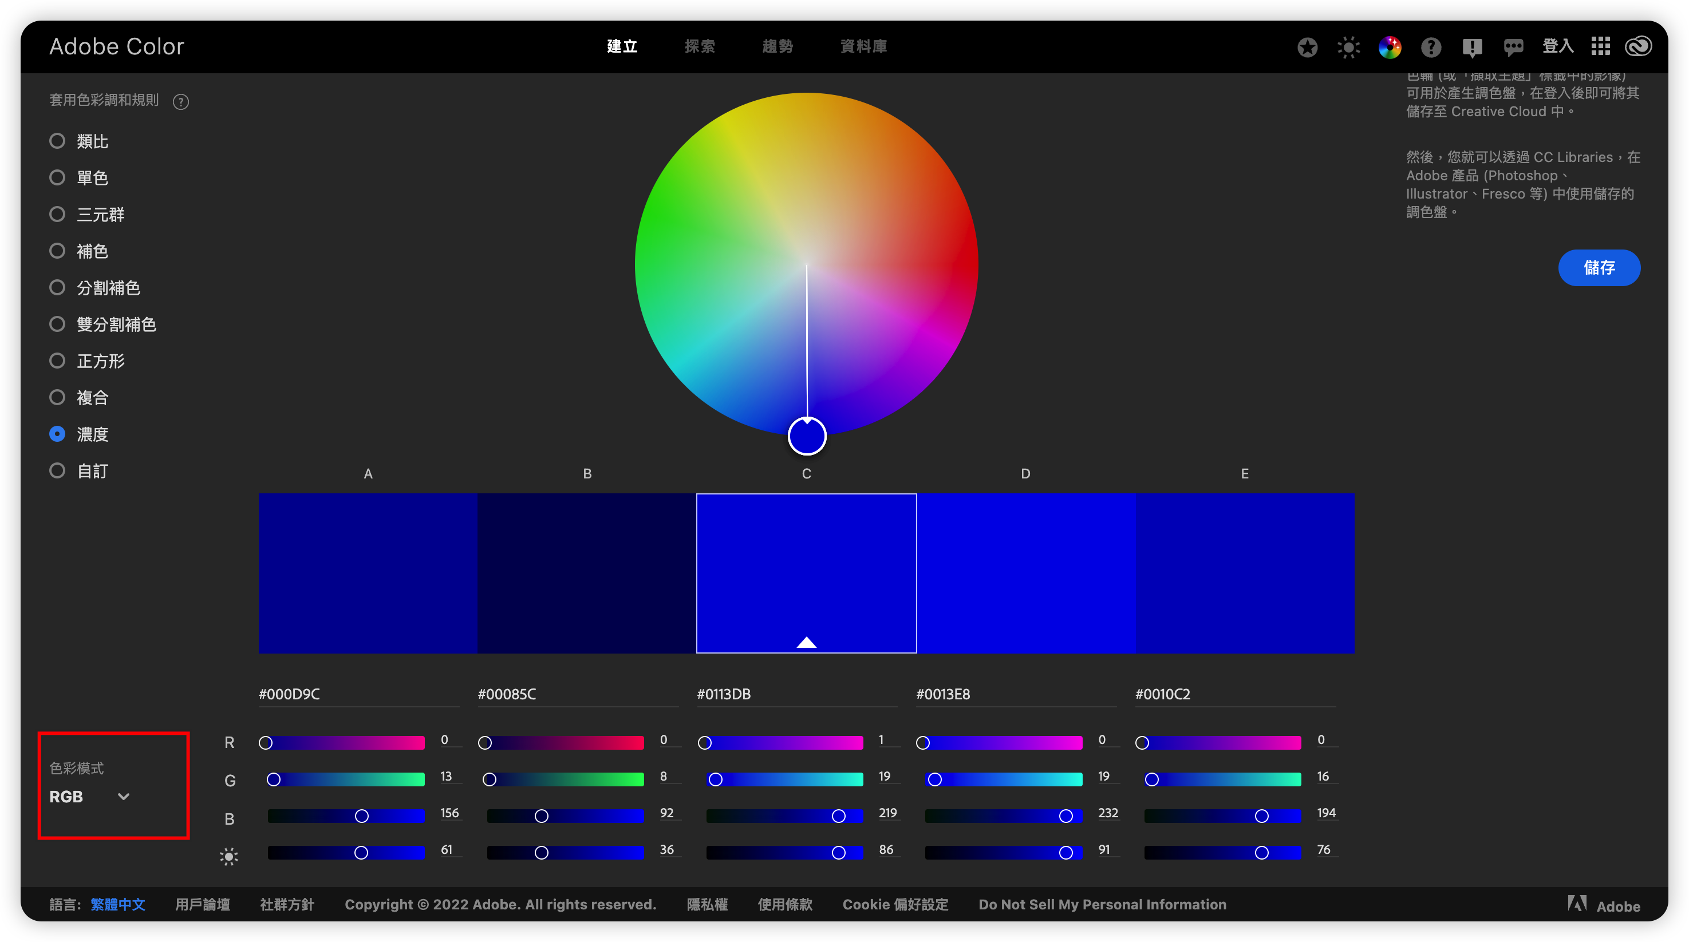This screenshot has height=942, width=1689.
Task: Open the help question mark icon
Action: [x=1431, y=47]
